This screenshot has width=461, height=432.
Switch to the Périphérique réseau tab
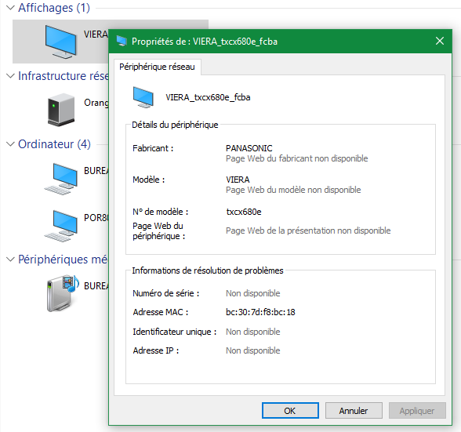coord(157,67)
